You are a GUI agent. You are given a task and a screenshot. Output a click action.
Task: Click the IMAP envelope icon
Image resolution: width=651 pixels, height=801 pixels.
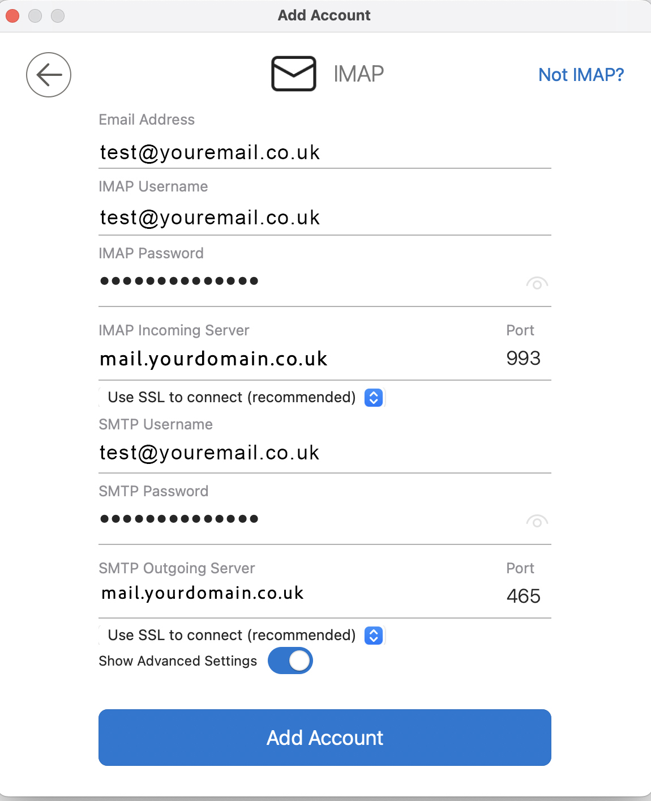(x=293, y=74)
